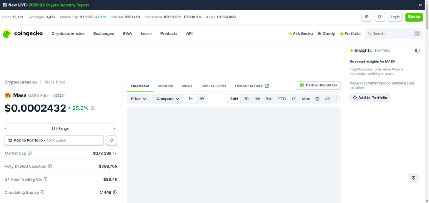Click the Masa coin logo
This screenshot has width=429, height=203.
[8, 95]
